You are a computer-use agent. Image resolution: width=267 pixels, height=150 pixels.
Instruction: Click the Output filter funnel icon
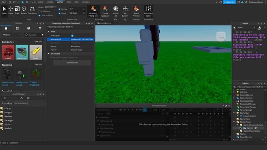pos(234,28)
